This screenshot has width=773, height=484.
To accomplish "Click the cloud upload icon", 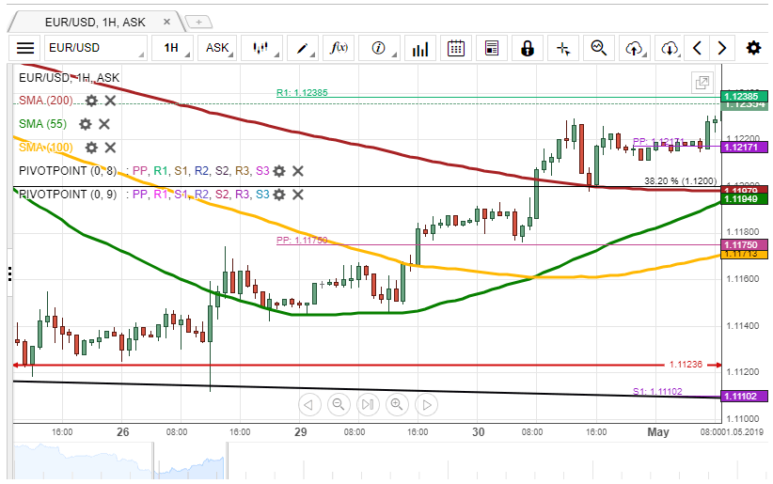I will click(635, 48).
